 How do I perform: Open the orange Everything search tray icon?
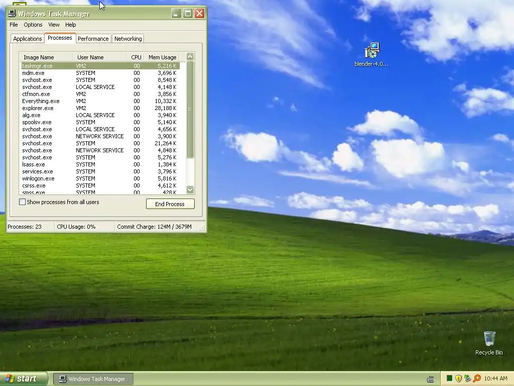477,378
